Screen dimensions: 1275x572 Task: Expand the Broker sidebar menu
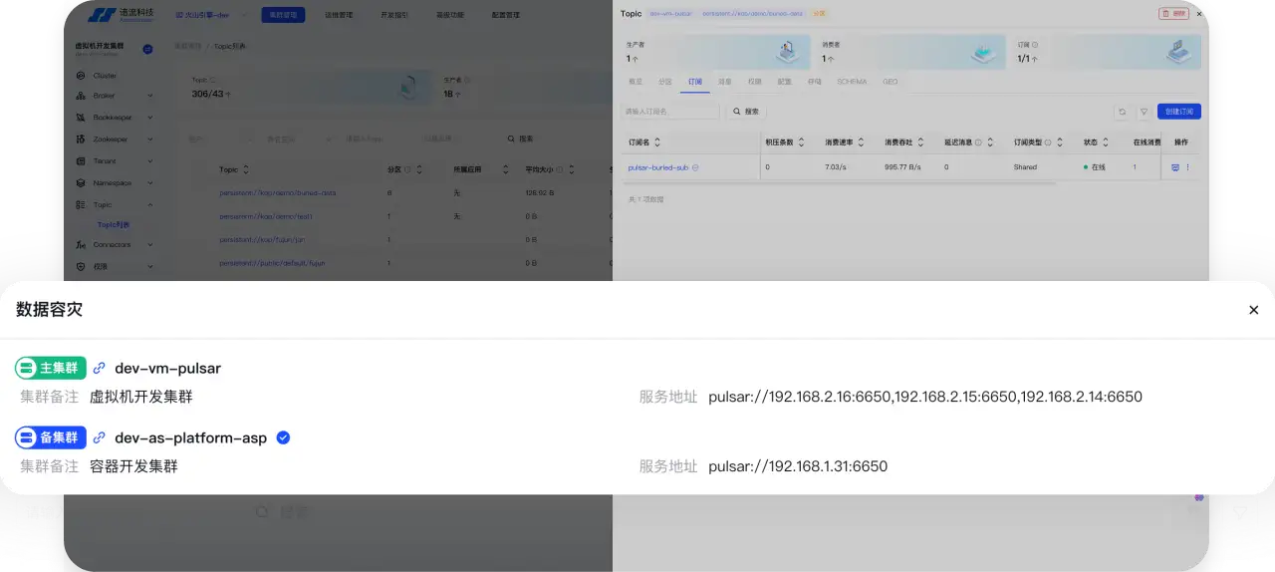(x=150, y=97)
